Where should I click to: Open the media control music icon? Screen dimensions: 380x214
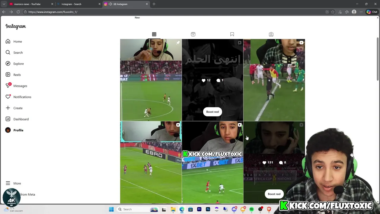coord(340,12)
